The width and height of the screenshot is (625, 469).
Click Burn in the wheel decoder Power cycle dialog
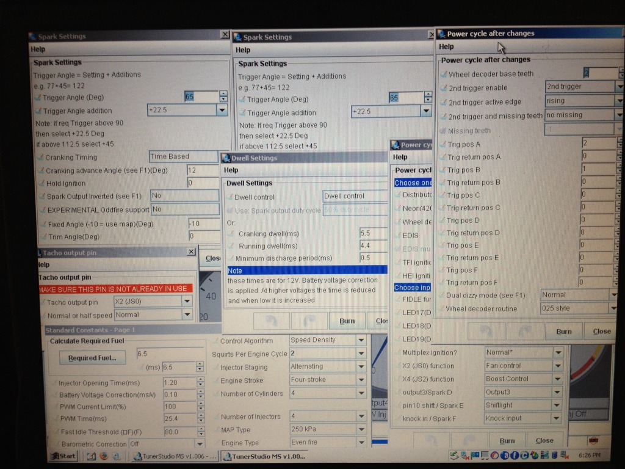[x=563, y=332]
